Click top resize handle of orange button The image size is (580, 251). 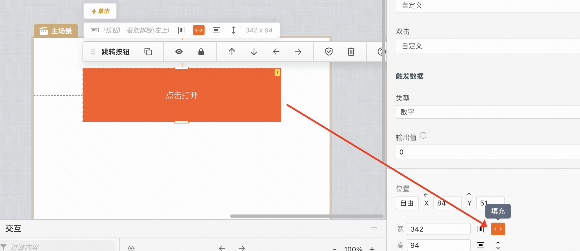pyautogui.click(x=182, y=68)
